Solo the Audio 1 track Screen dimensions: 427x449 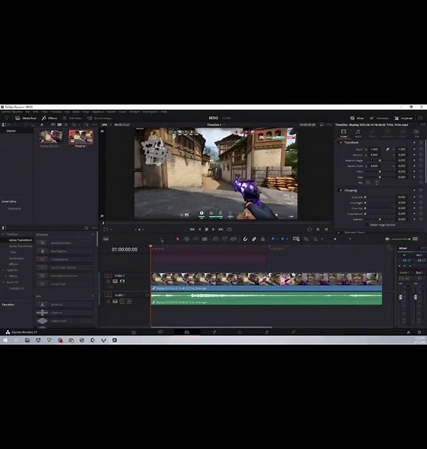click(122, 302)
